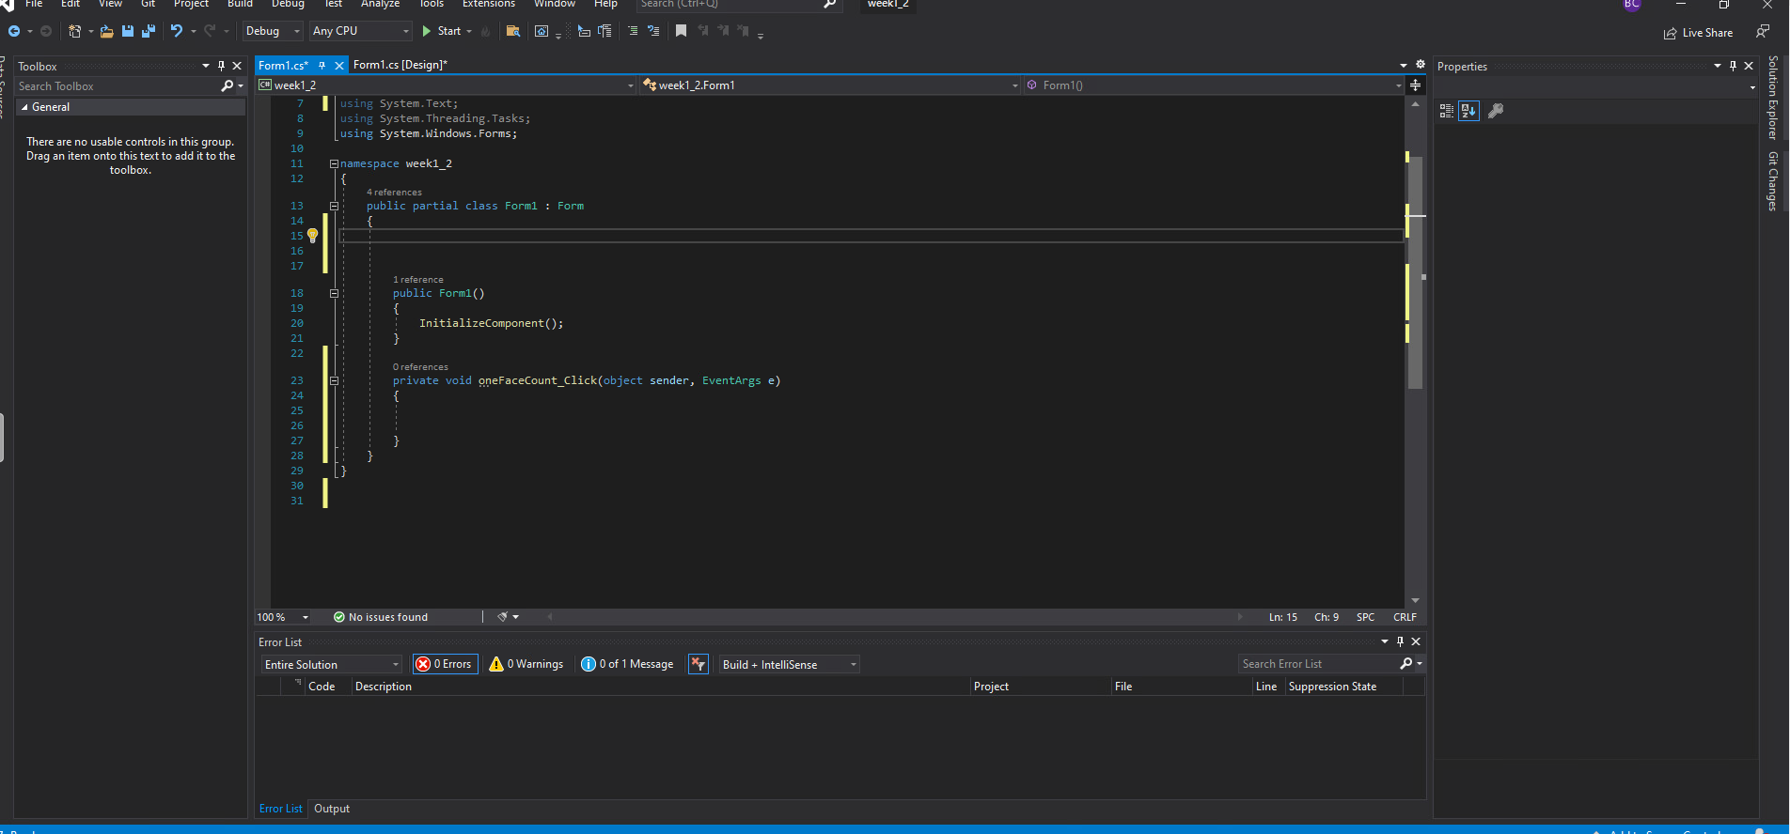
Task: Switch to the Form1.cs [Design] tab
Action: pos(400,65)
